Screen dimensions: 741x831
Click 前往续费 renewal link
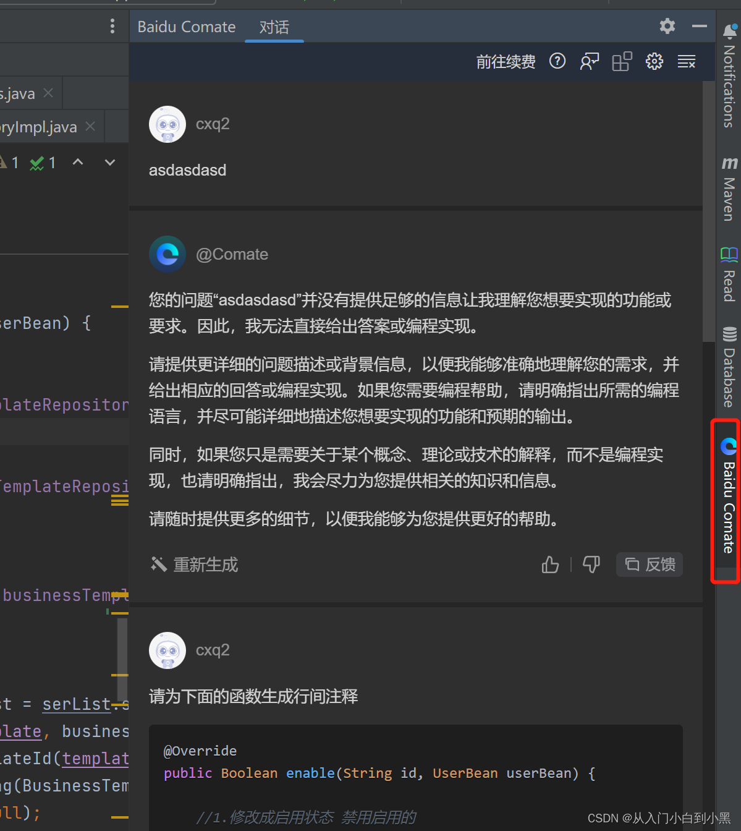[506, 62]
